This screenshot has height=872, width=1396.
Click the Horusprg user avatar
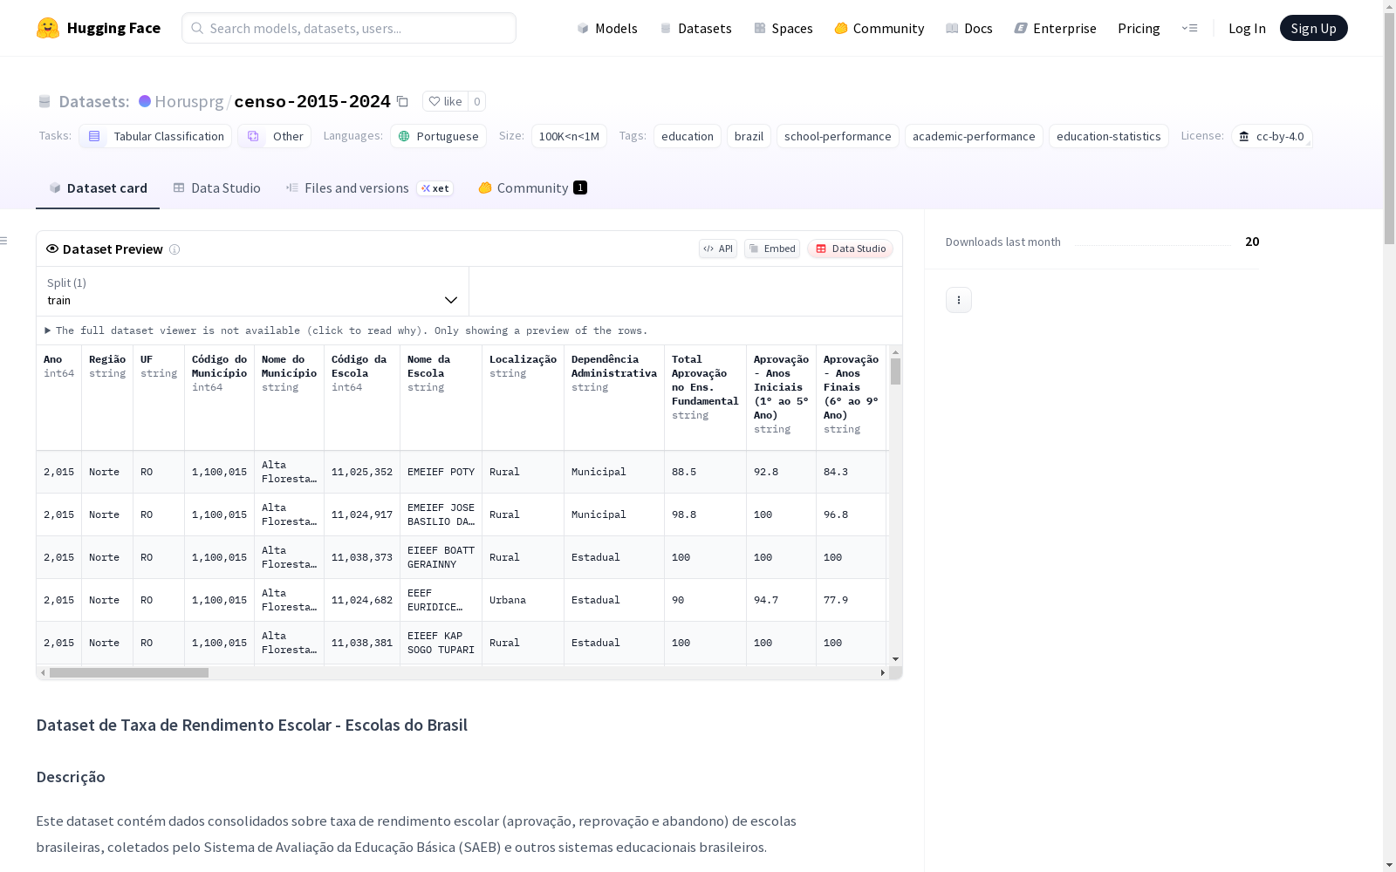145,101
